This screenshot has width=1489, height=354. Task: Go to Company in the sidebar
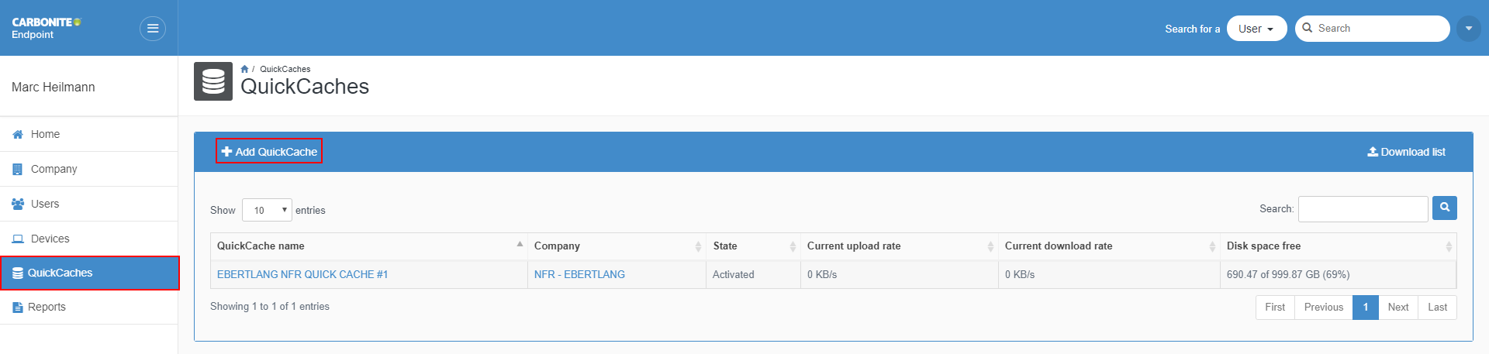(54, 169)
